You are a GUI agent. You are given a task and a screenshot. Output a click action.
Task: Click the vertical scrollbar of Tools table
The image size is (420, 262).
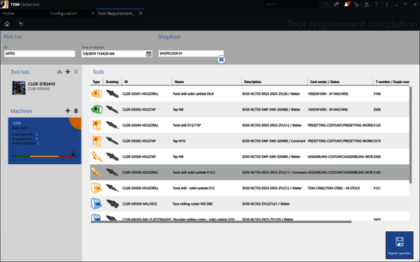point(410,135)
